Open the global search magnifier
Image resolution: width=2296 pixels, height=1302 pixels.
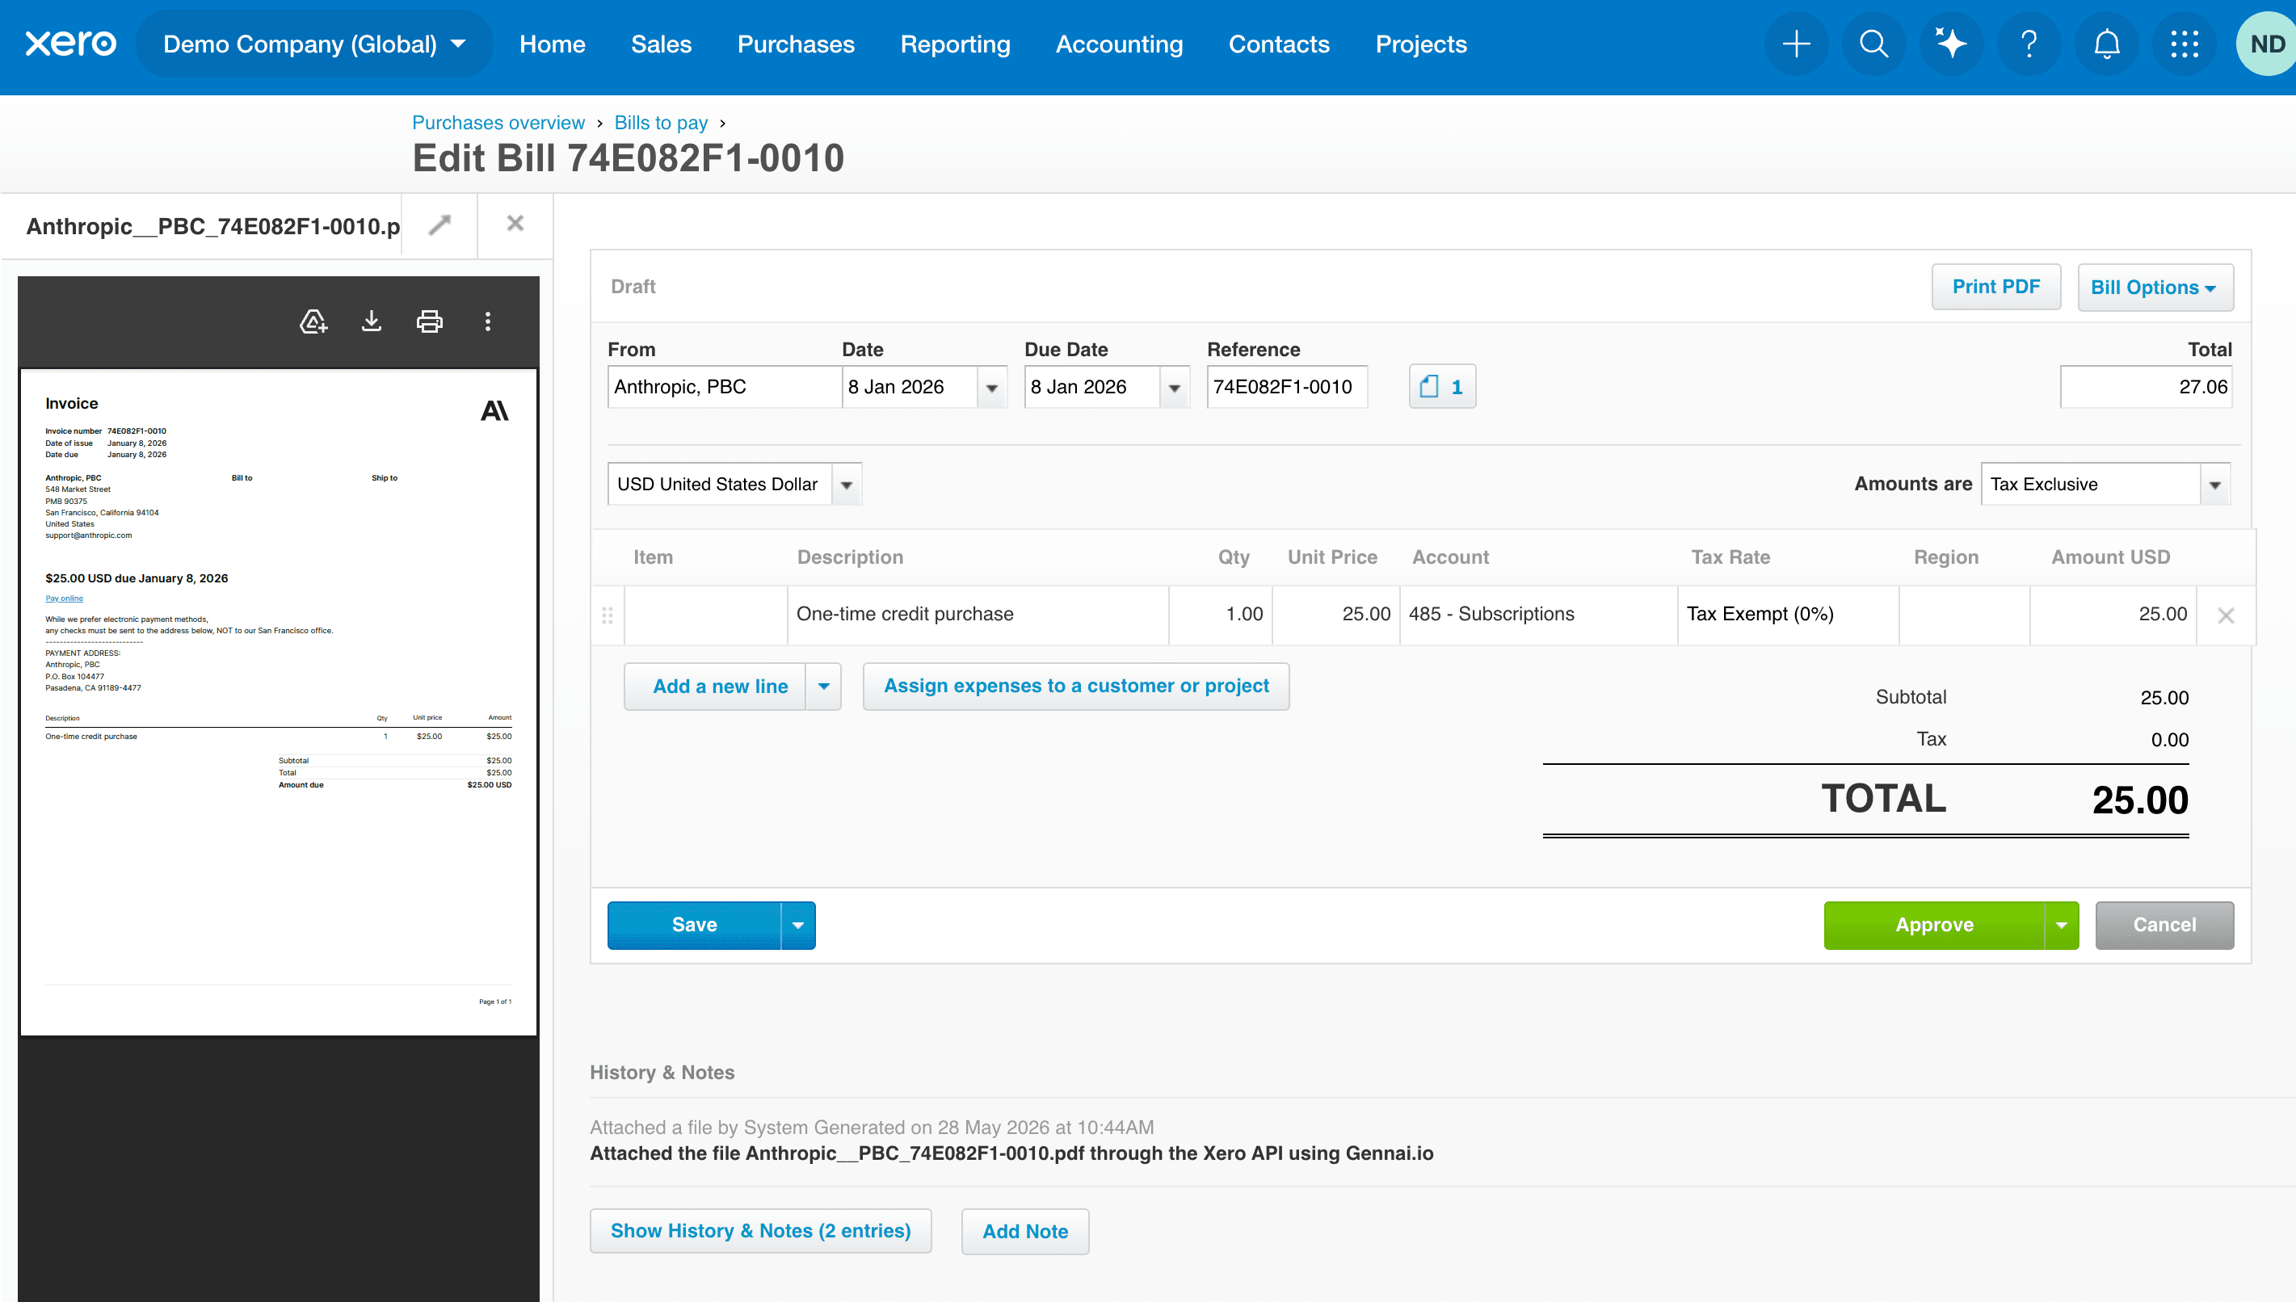[1873, 44]
